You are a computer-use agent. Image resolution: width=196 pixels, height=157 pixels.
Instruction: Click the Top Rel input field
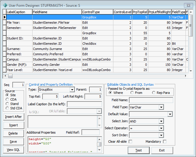pos(50,96)
